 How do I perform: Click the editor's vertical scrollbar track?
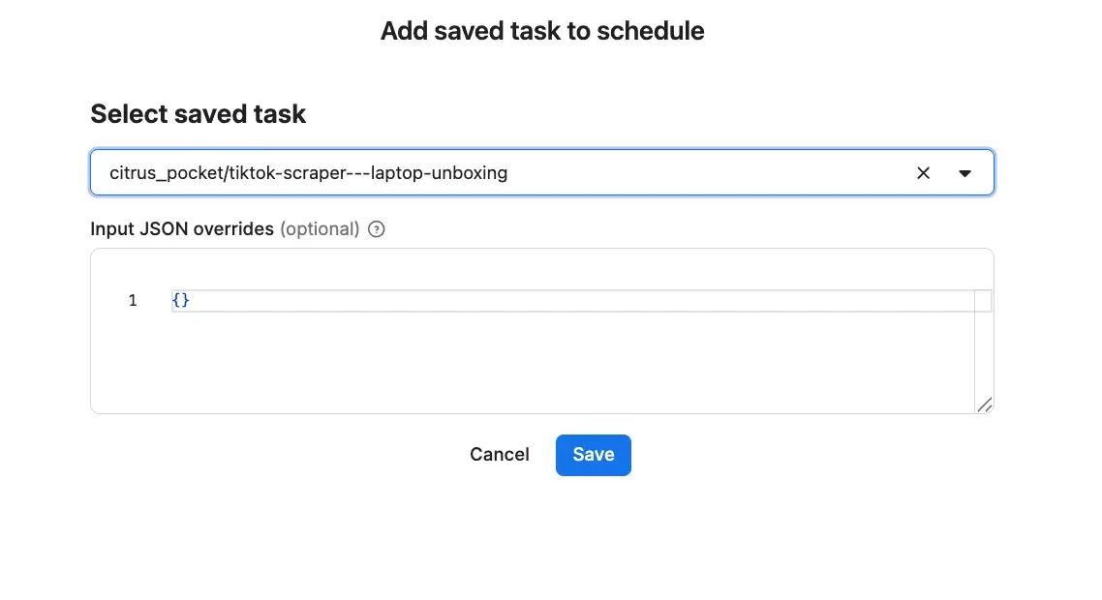point(983,351)
